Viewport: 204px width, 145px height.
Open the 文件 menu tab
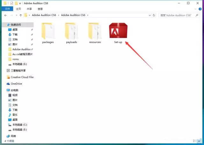coord(7,9)
